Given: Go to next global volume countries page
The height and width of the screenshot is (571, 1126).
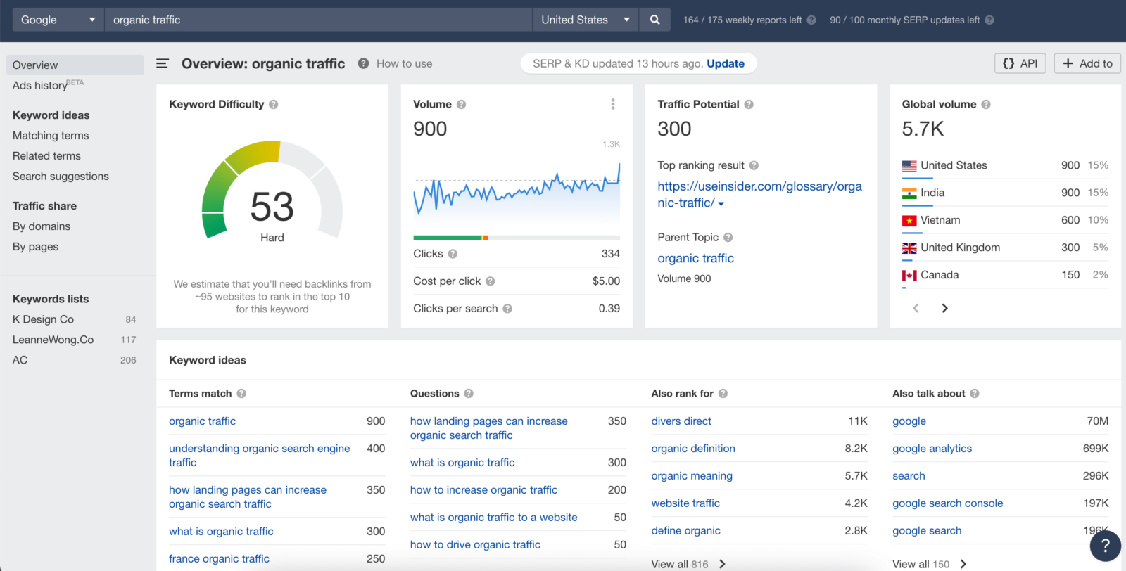Looking at the screenshot, I should click(x=944, y=308).
